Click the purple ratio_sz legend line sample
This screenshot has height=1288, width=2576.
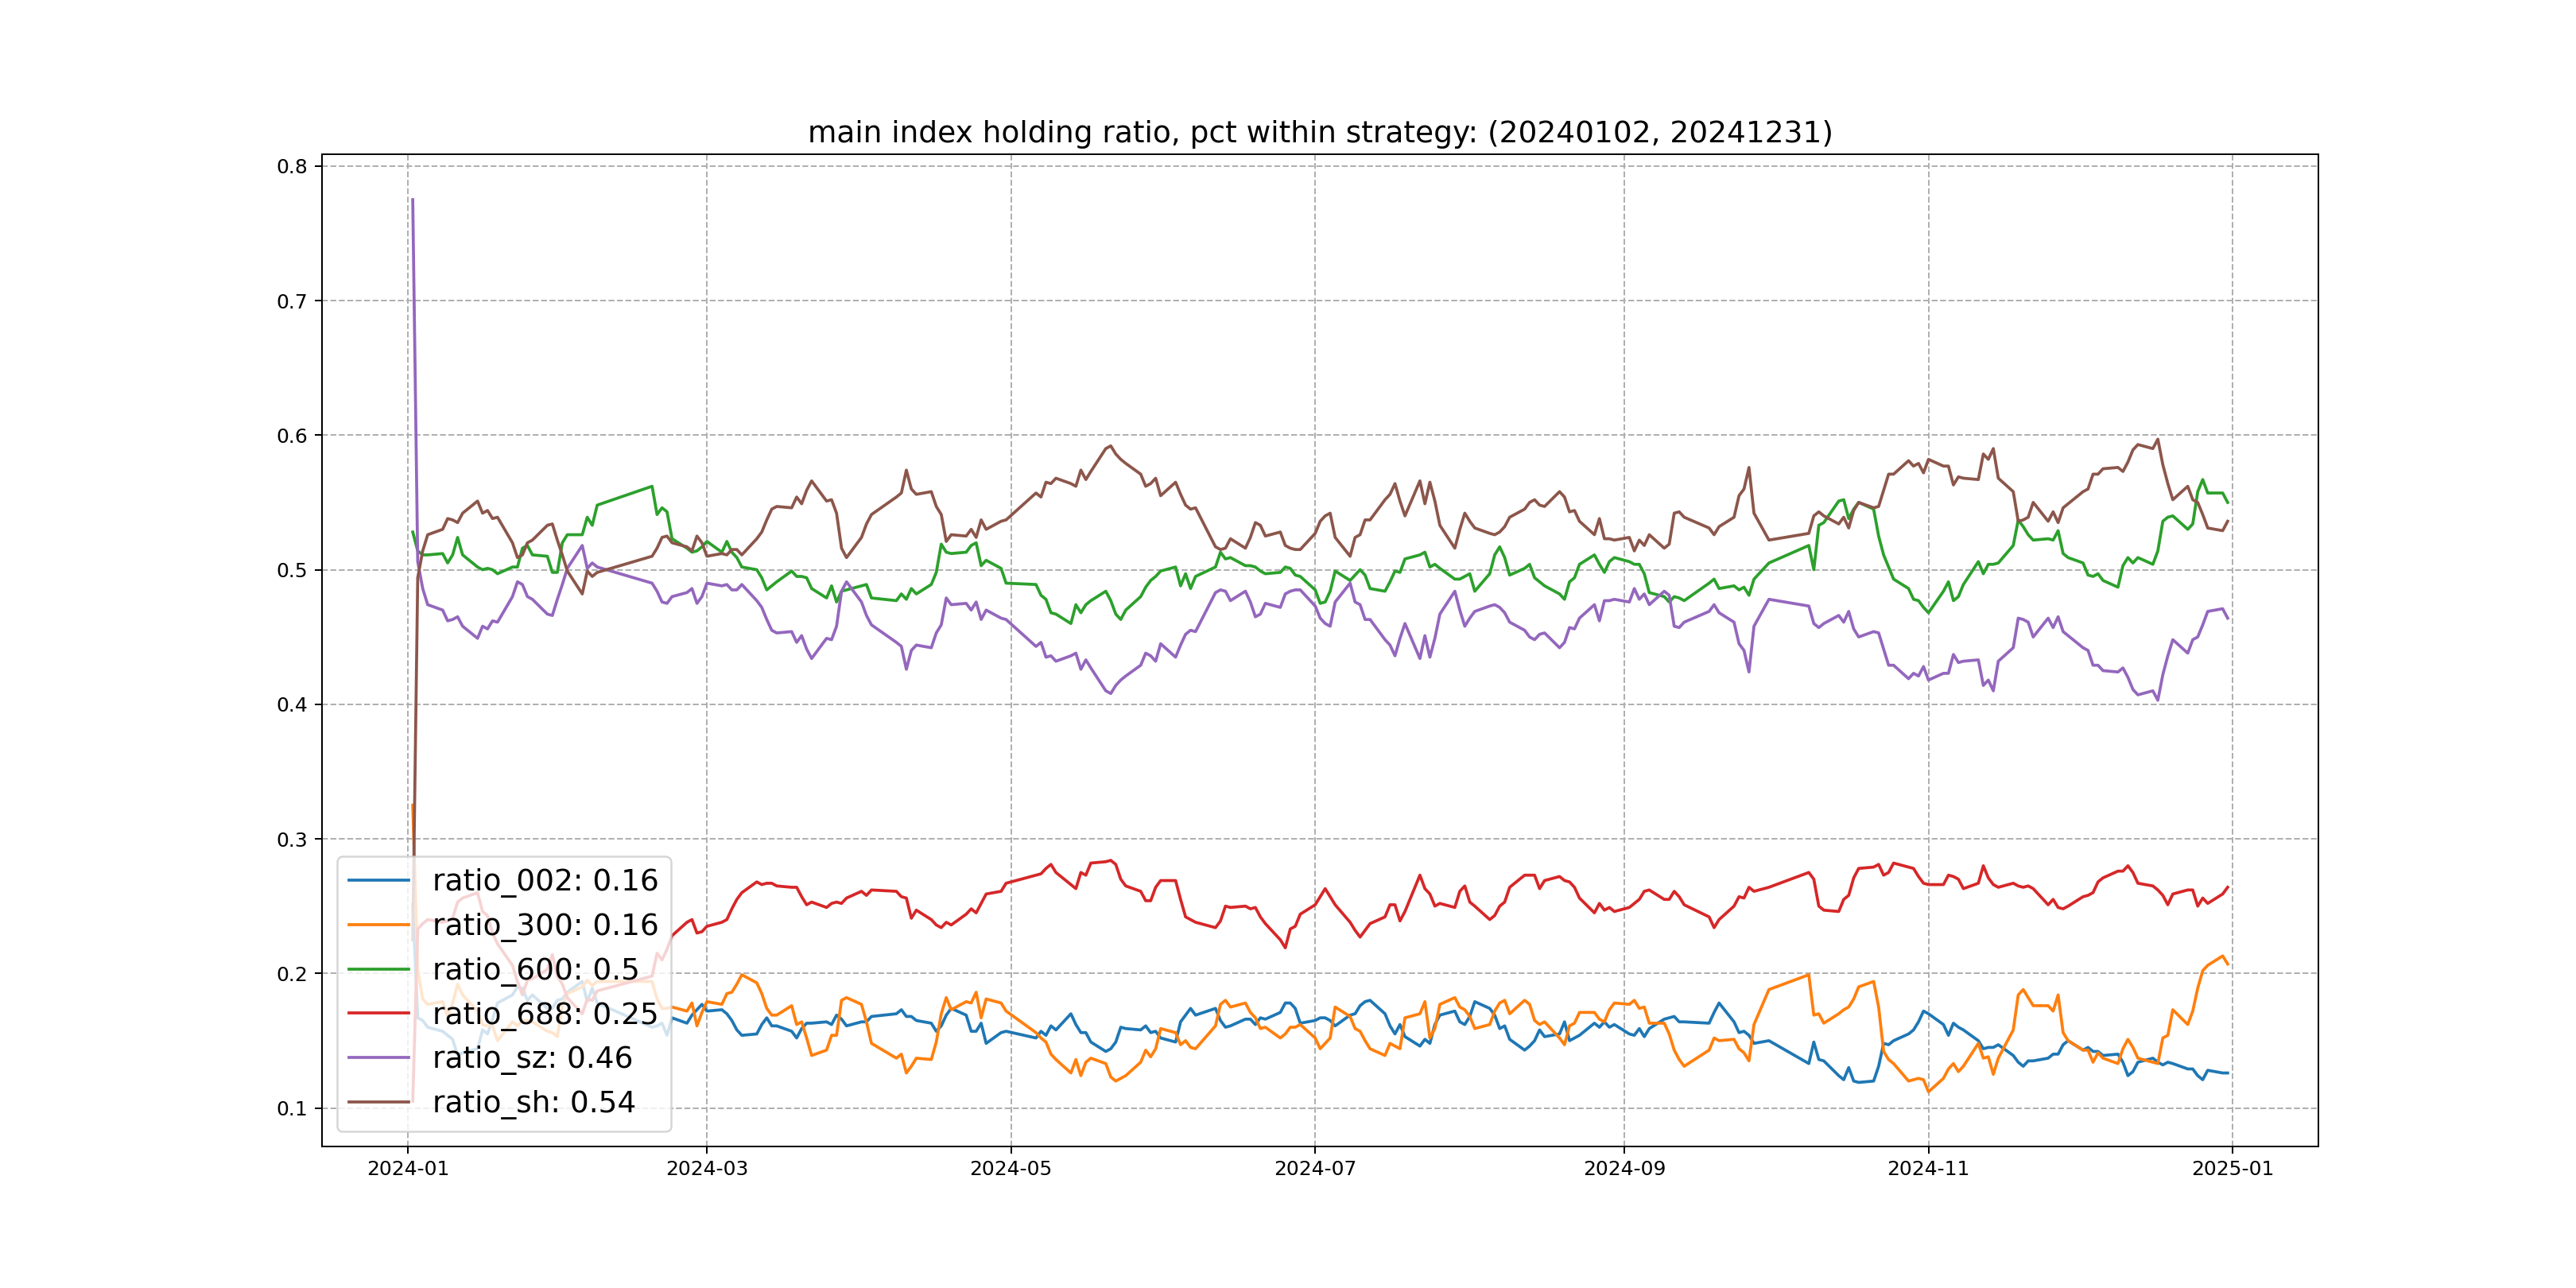(x=379, y=1057)
